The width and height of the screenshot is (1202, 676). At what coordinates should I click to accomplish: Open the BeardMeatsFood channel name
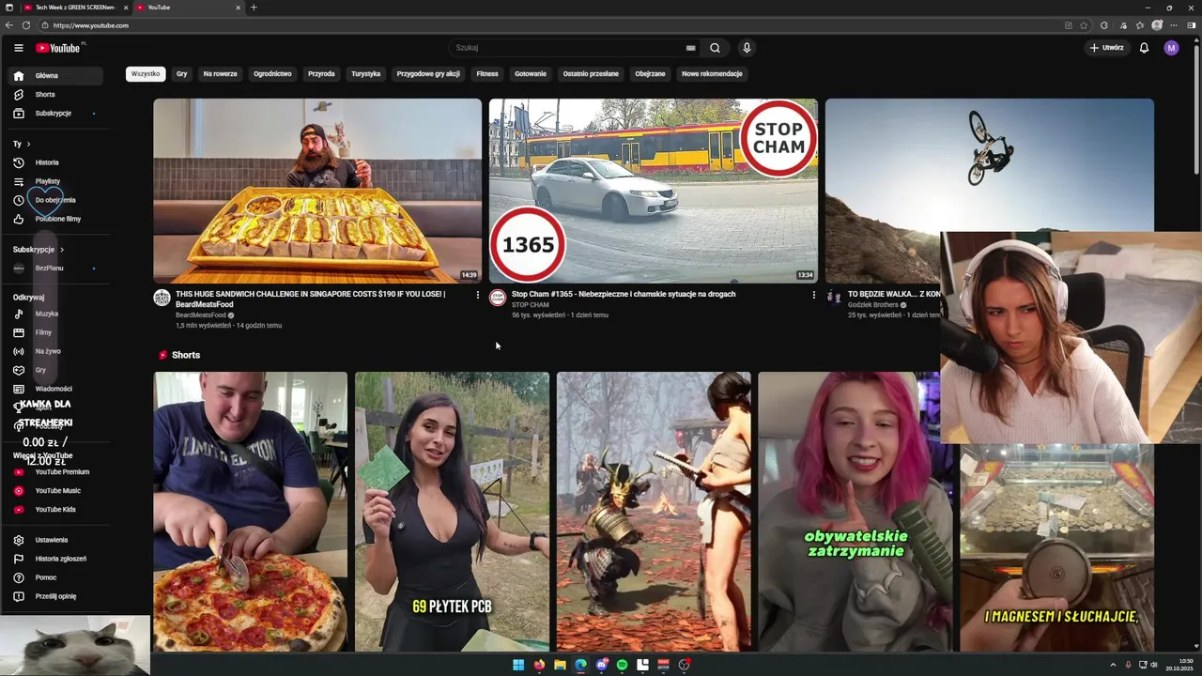click(x=200, y=315)
